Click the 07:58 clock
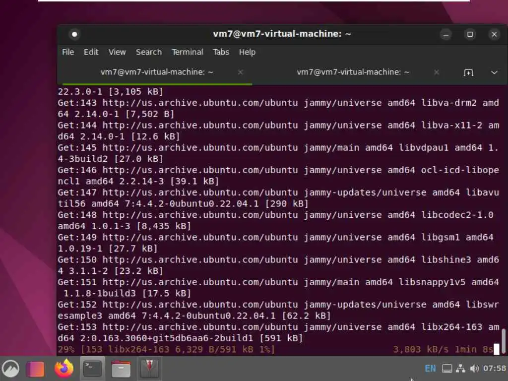 [495, 369]
